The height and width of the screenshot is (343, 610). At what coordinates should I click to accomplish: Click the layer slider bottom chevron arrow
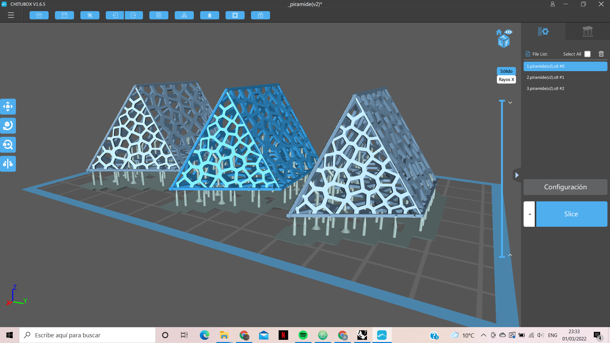pyautogui.click(x=510, y=255)
